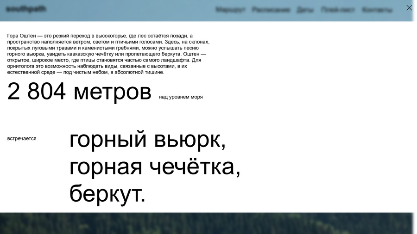Click the "над уровнем моря" caption

click(x=181, y=97)
